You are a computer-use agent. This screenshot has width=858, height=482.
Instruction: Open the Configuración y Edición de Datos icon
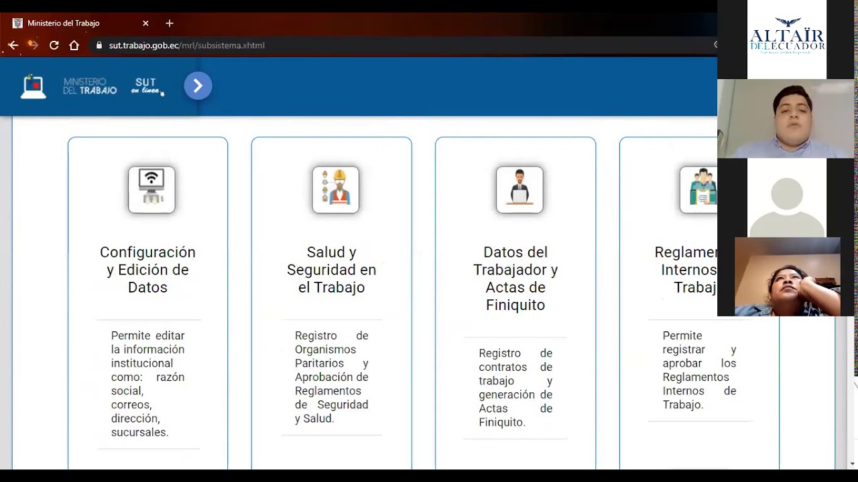point(151,190)
